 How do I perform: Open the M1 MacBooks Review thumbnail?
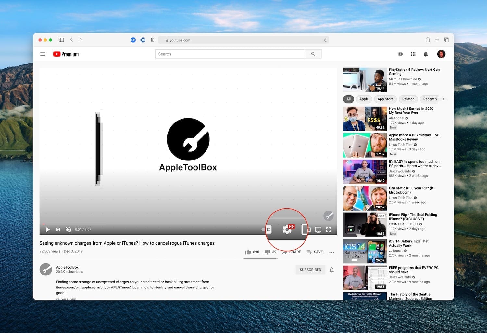365,145
